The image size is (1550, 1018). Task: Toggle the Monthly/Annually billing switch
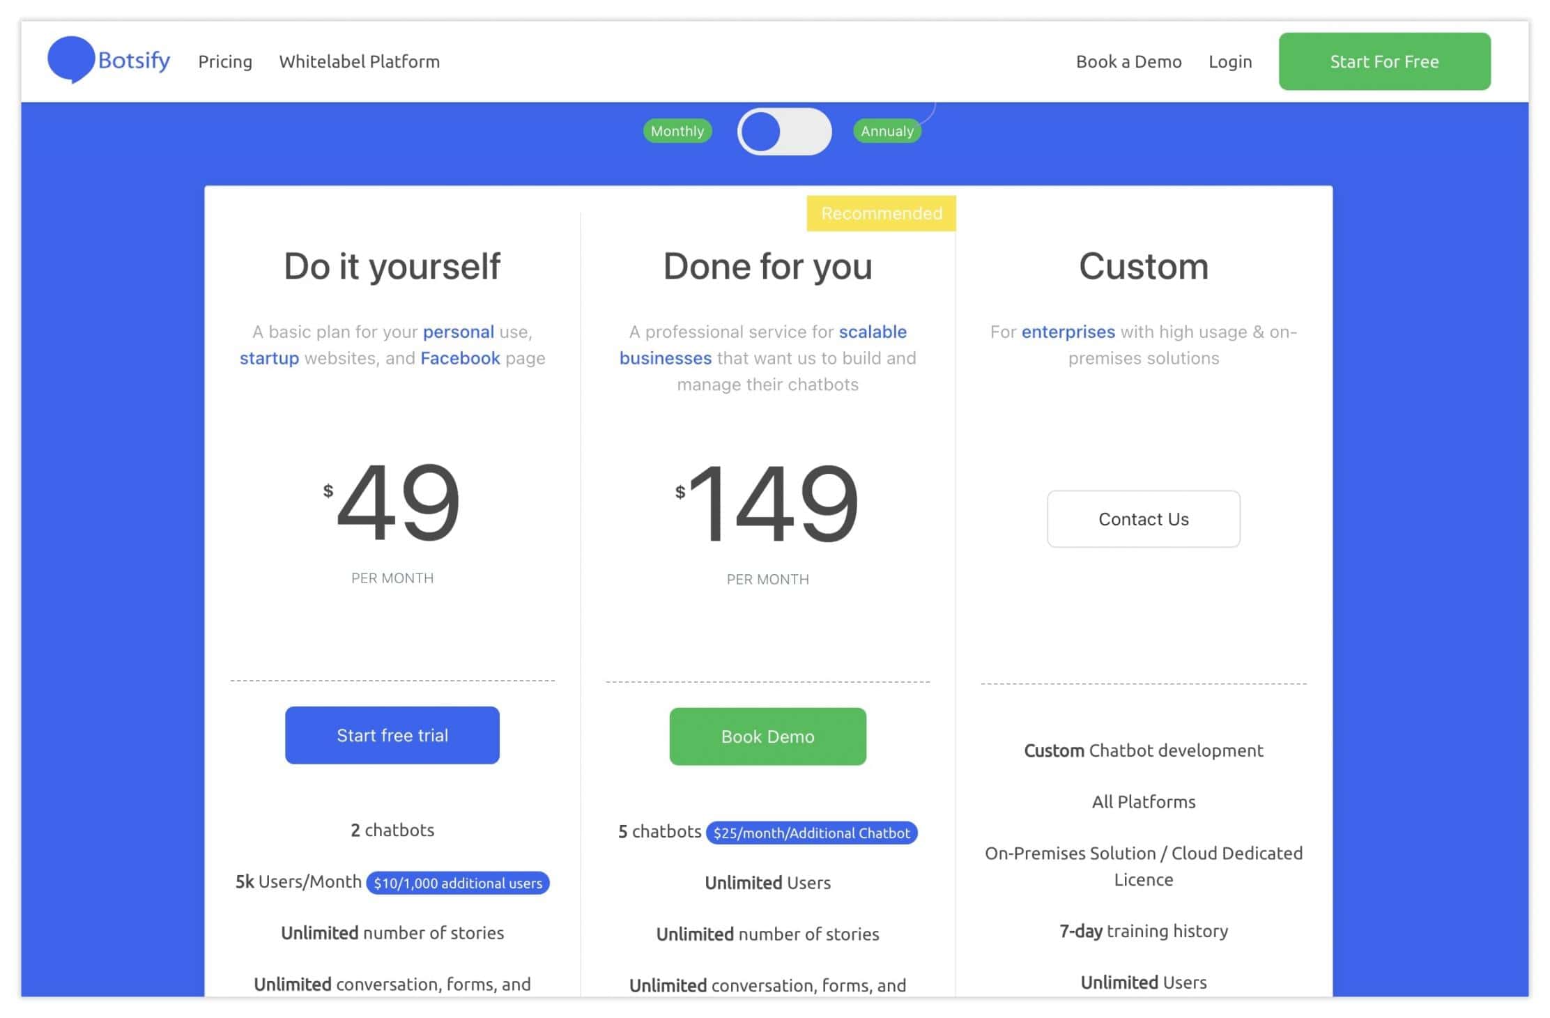tap(784, 132)
